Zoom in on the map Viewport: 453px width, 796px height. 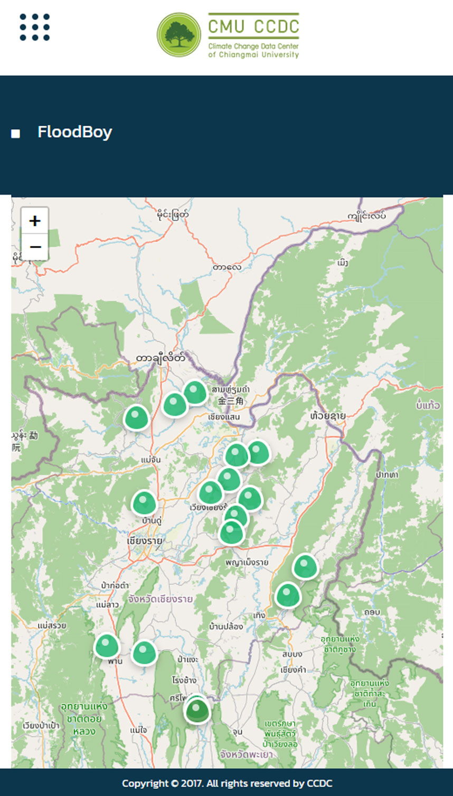(35, 221)
